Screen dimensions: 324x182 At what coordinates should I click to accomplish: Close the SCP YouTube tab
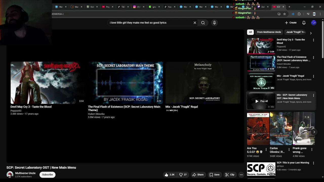tap(283, 7)
